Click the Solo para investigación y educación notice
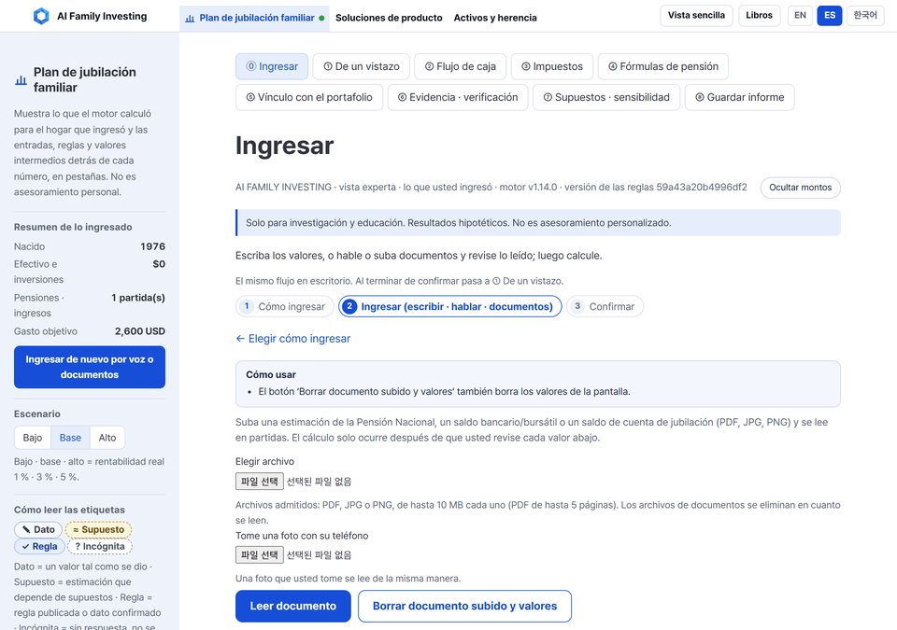 (538, 223)
